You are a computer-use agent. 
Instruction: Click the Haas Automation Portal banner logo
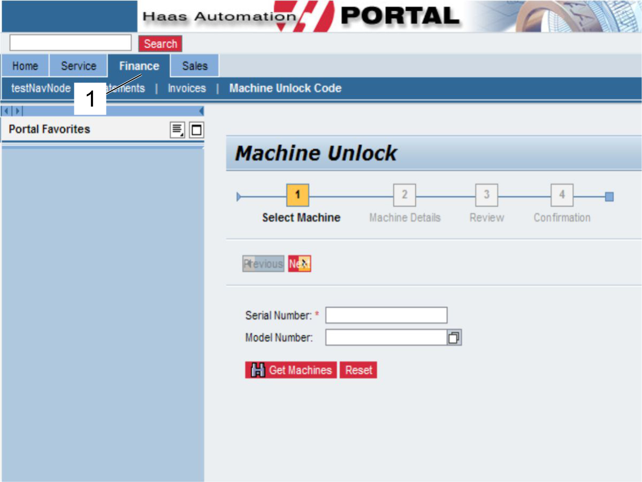coord(301,17)
